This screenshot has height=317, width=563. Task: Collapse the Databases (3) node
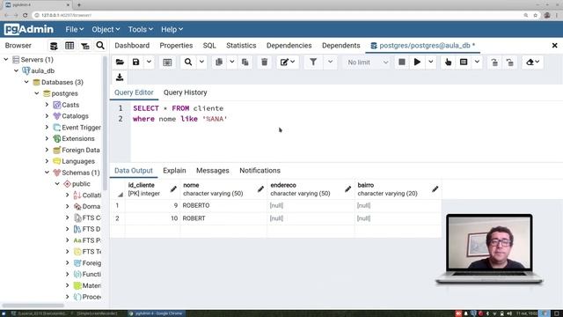[26, 82]
